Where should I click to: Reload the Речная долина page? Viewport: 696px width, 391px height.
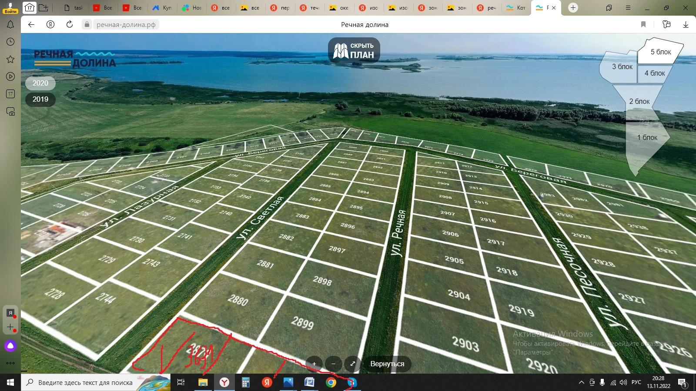point(70,24)
